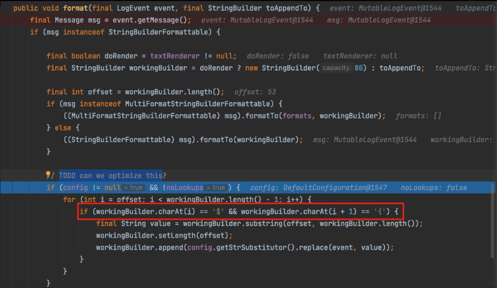Click 'formats' argument in formatTo call
This screenshot has width=497, height=288.
(x=297, y=116)
